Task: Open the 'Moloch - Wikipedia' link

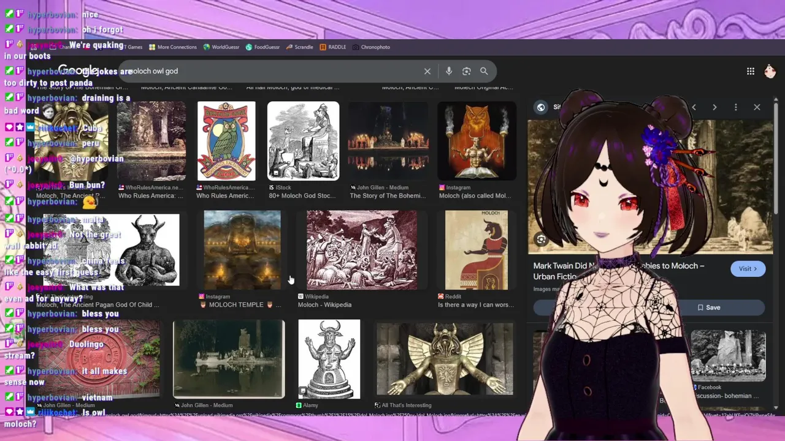Action: tap(324, 305)
